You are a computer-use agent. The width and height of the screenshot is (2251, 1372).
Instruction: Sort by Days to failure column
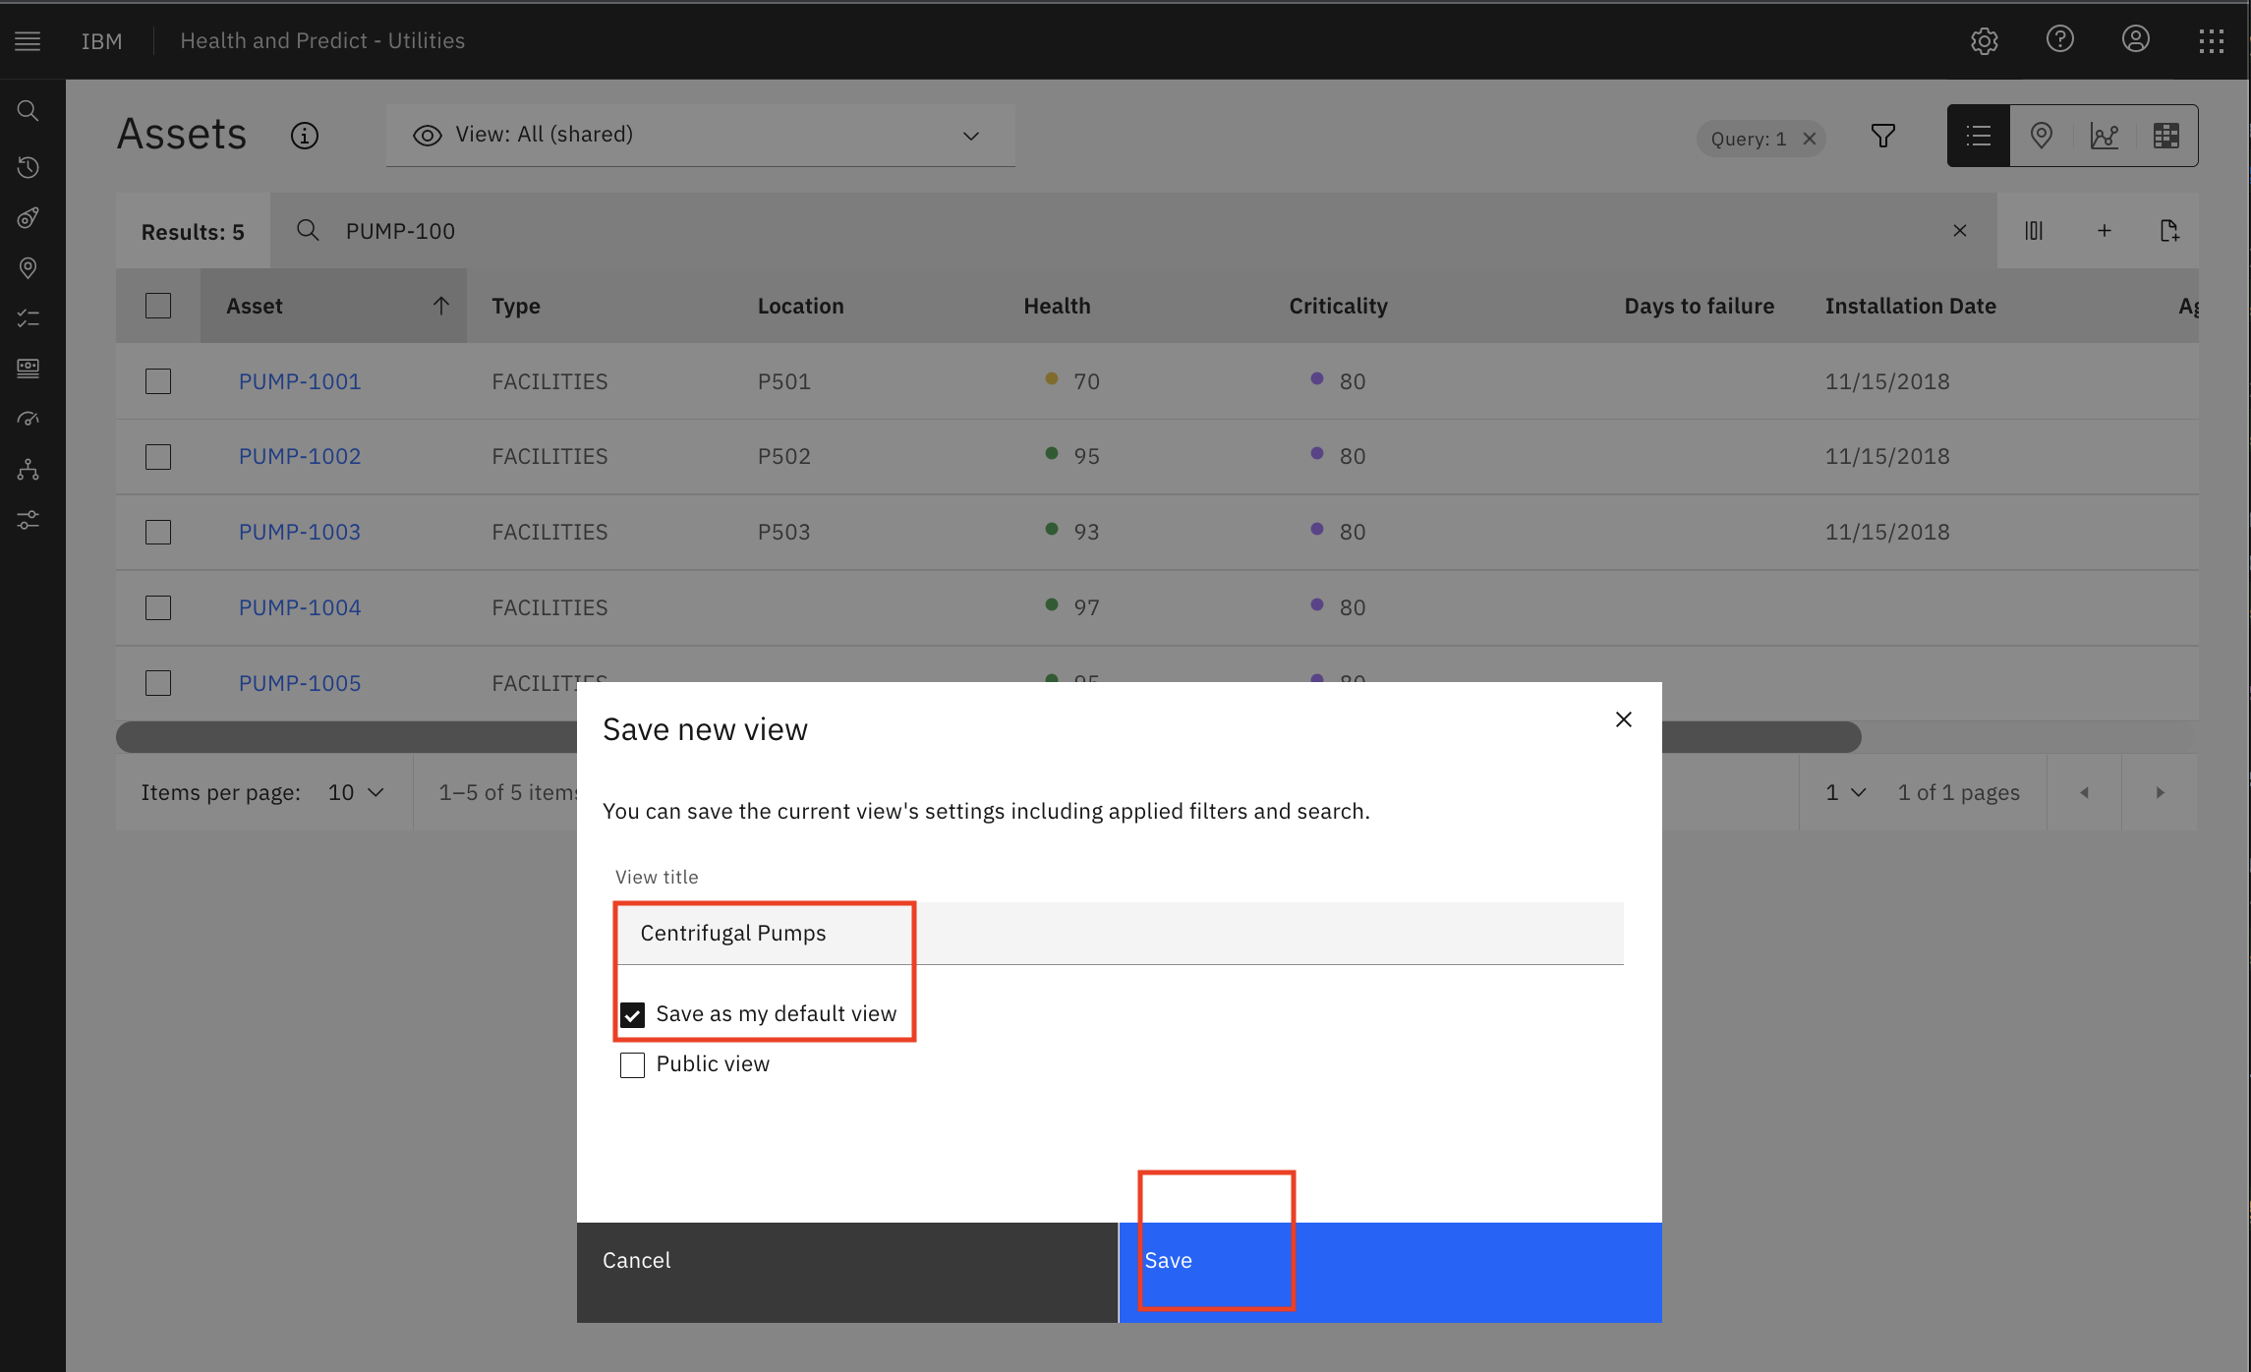pyautogui.click(x=1699, y=306)
